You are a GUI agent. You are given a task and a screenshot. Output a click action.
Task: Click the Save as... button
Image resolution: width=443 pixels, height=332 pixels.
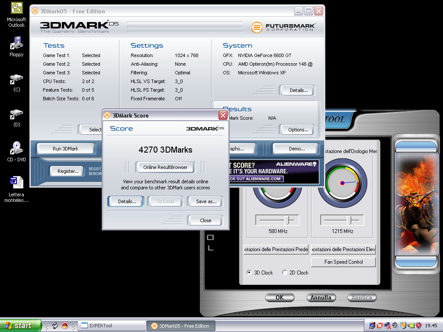pos(206,201)
